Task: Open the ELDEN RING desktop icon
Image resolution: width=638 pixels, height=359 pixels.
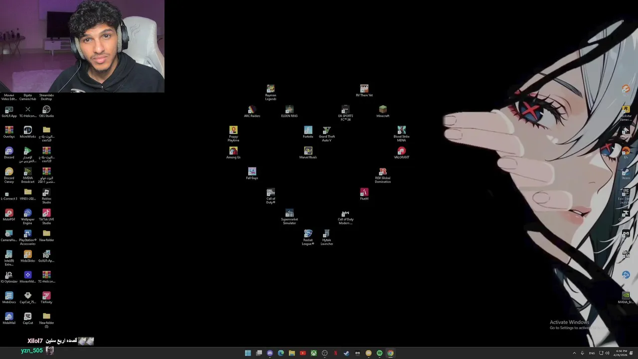Action: (x=290, y=111)
